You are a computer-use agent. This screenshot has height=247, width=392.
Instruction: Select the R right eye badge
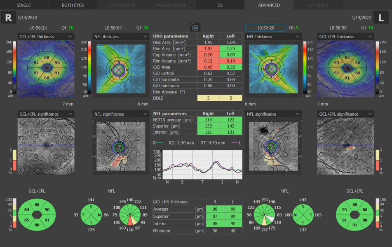[x=9, y=17]
